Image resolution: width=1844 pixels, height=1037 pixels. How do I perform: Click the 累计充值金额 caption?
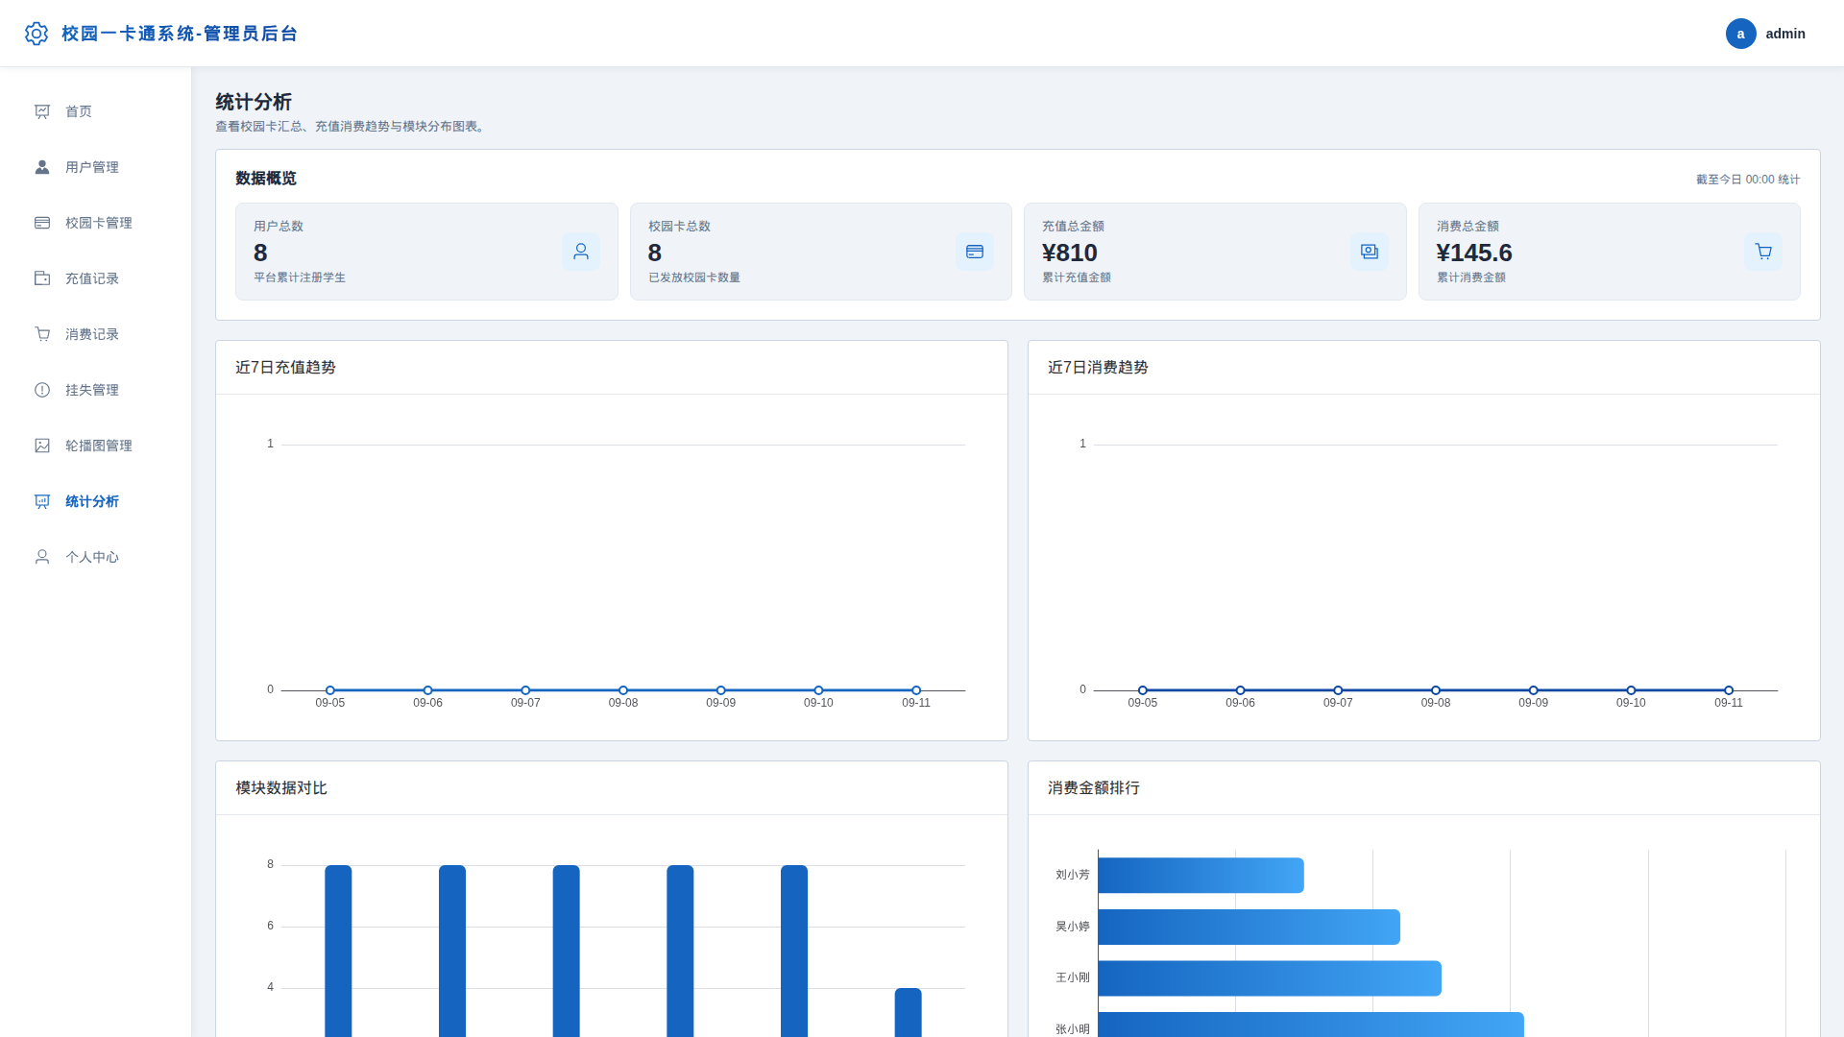pyautogui.click(x=1077, y=277)
